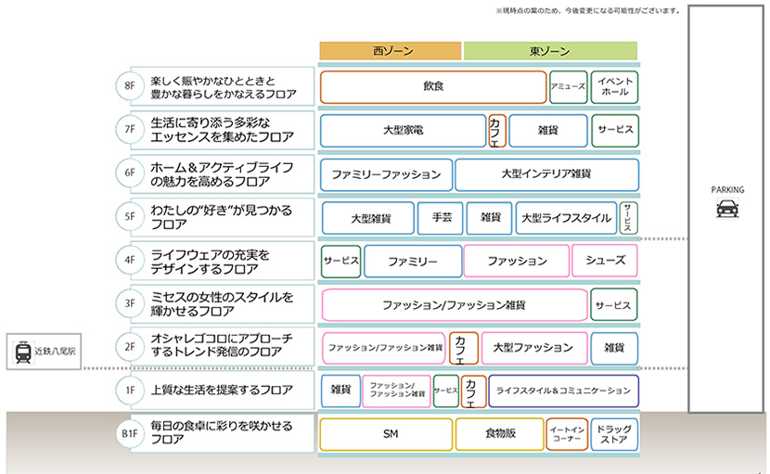Viewport: 770px width, 474px height.
Task: Click the 大型ライフスタイル box
Action: (x=566, y=218)
